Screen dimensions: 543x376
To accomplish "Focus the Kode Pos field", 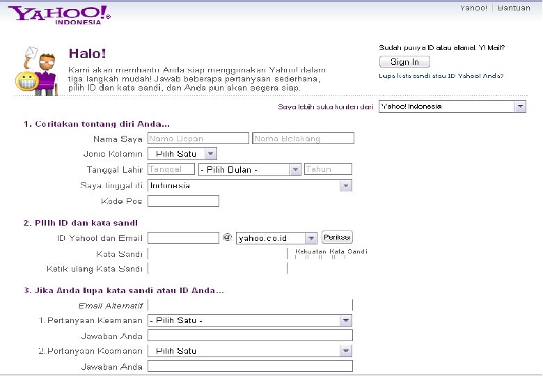I will tap(183, 201).
